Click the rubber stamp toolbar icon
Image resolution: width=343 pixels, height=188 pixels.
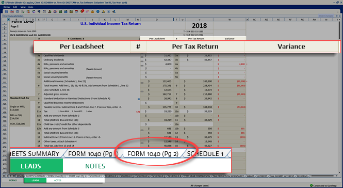tap(50, 11)
